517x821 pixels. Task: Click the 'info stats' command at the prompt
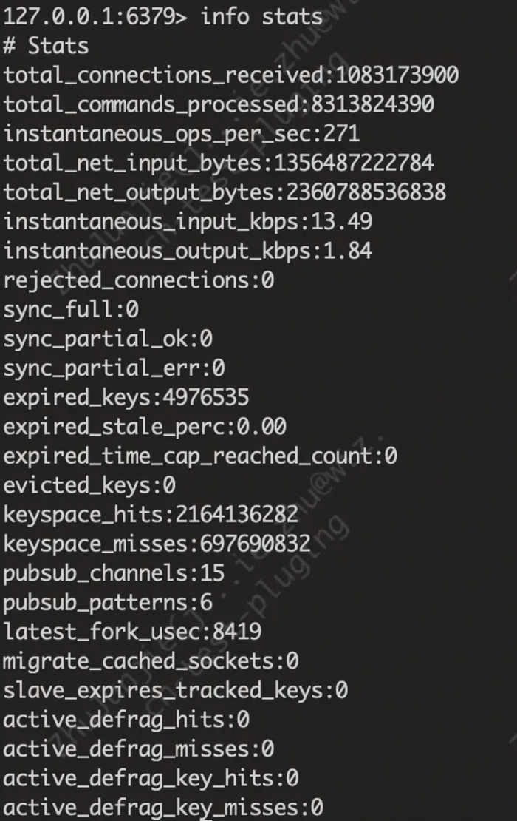point(261,17)
